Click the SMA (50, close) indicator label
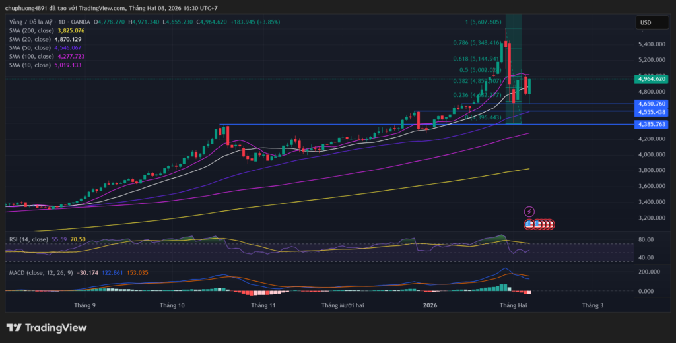676x343 pixels. point(28,47)
